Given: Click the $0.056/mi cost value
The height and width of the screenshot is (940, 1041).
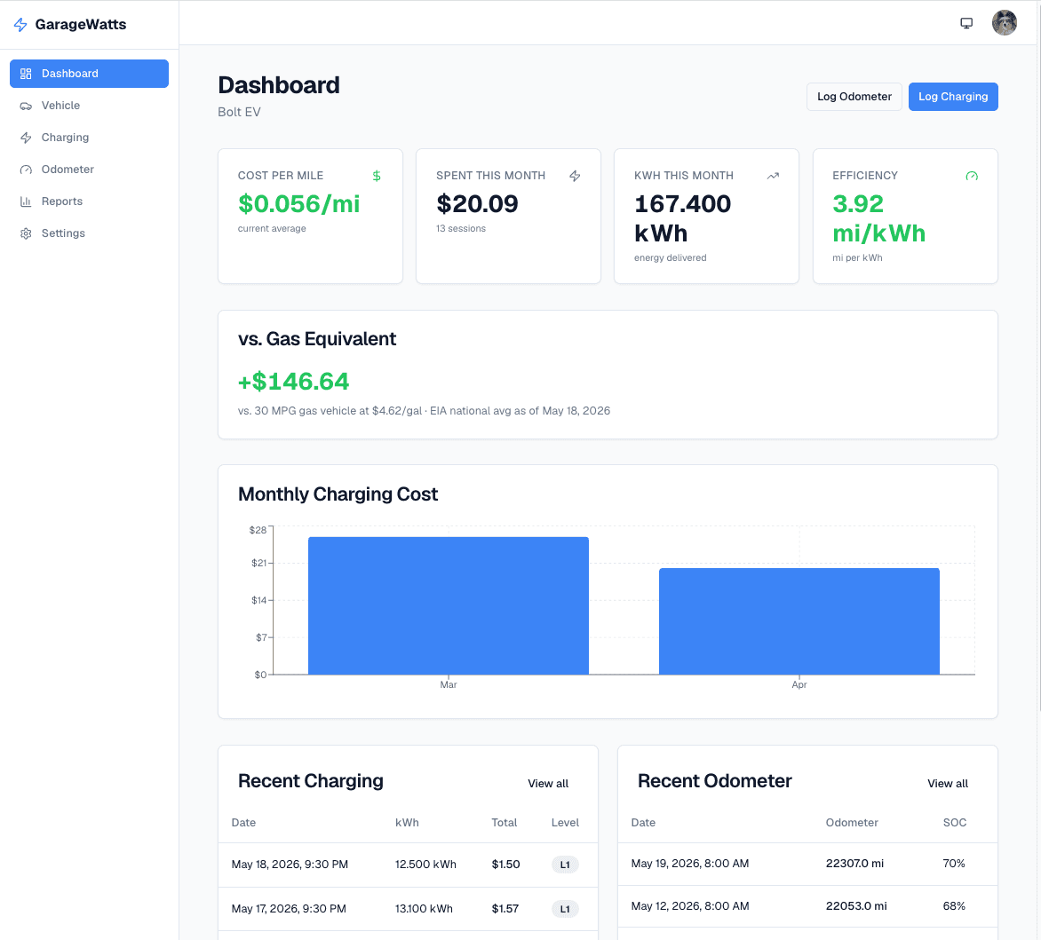Looking at the screenshot, I should pos(298,203).
